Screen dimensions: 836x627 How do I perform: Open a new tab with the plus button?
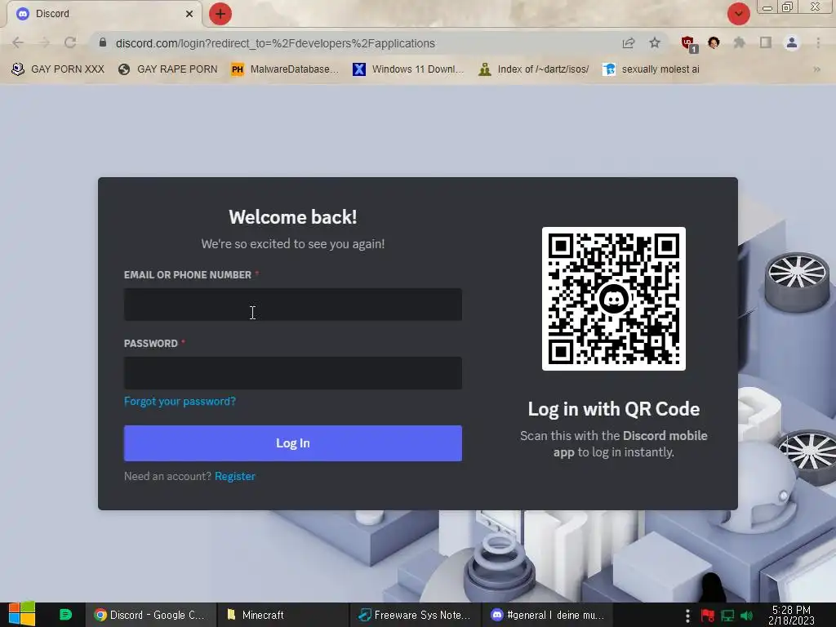click(220, 14)
